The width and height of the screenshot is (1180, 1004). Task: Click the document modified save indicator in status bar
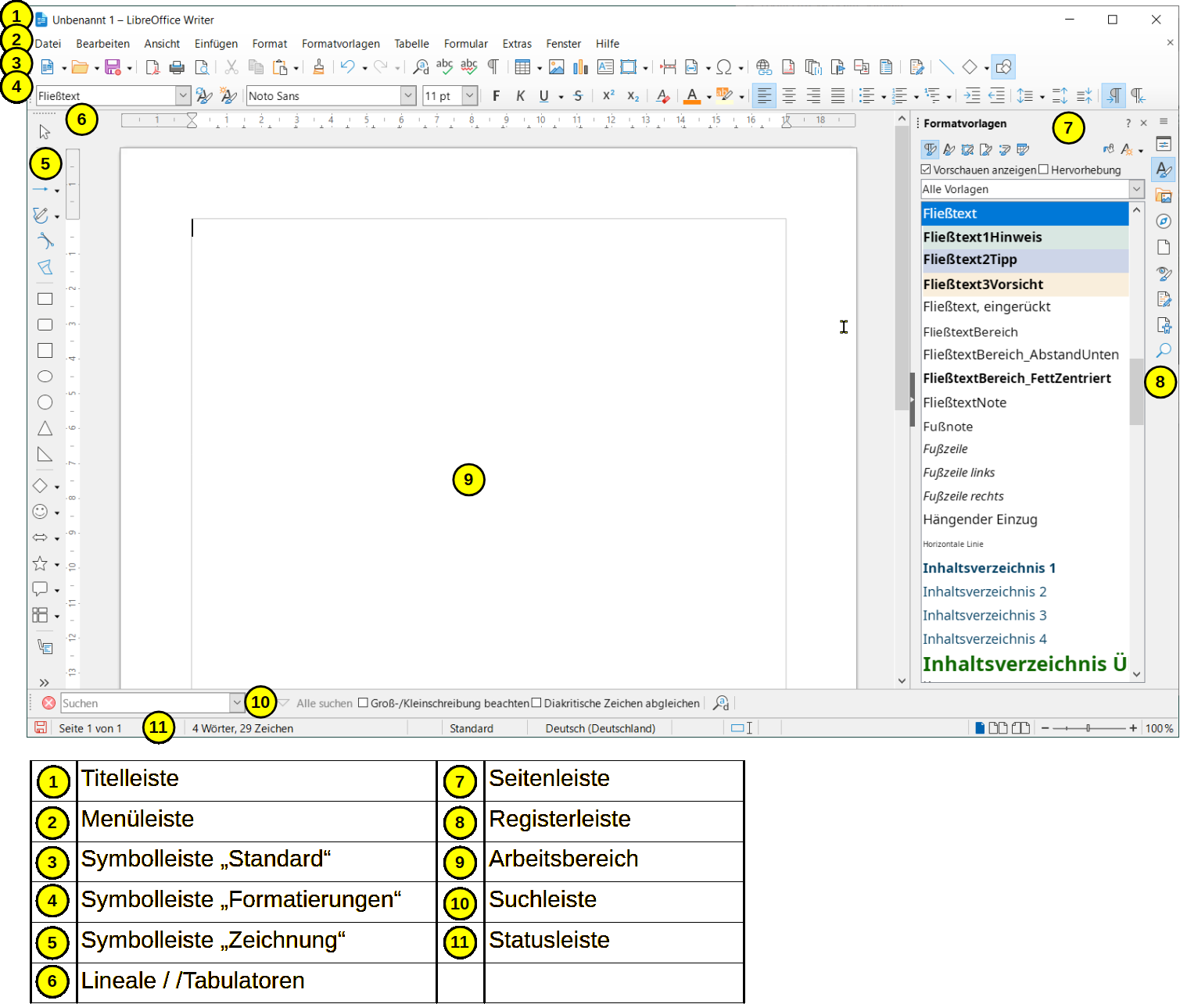pyautogui.click(x=41, y=728)
